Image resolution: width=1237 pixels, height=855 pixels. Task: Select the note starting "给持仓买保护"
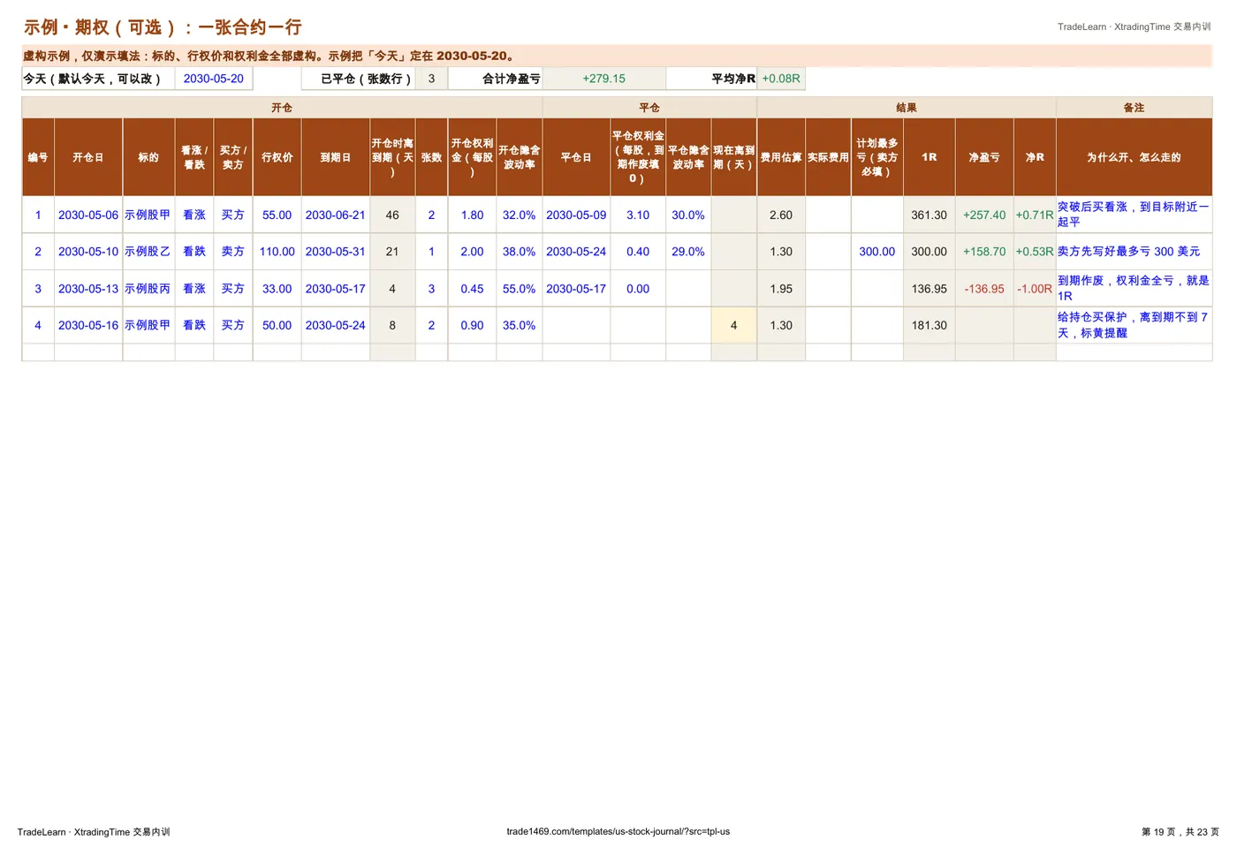(1133, 325)
